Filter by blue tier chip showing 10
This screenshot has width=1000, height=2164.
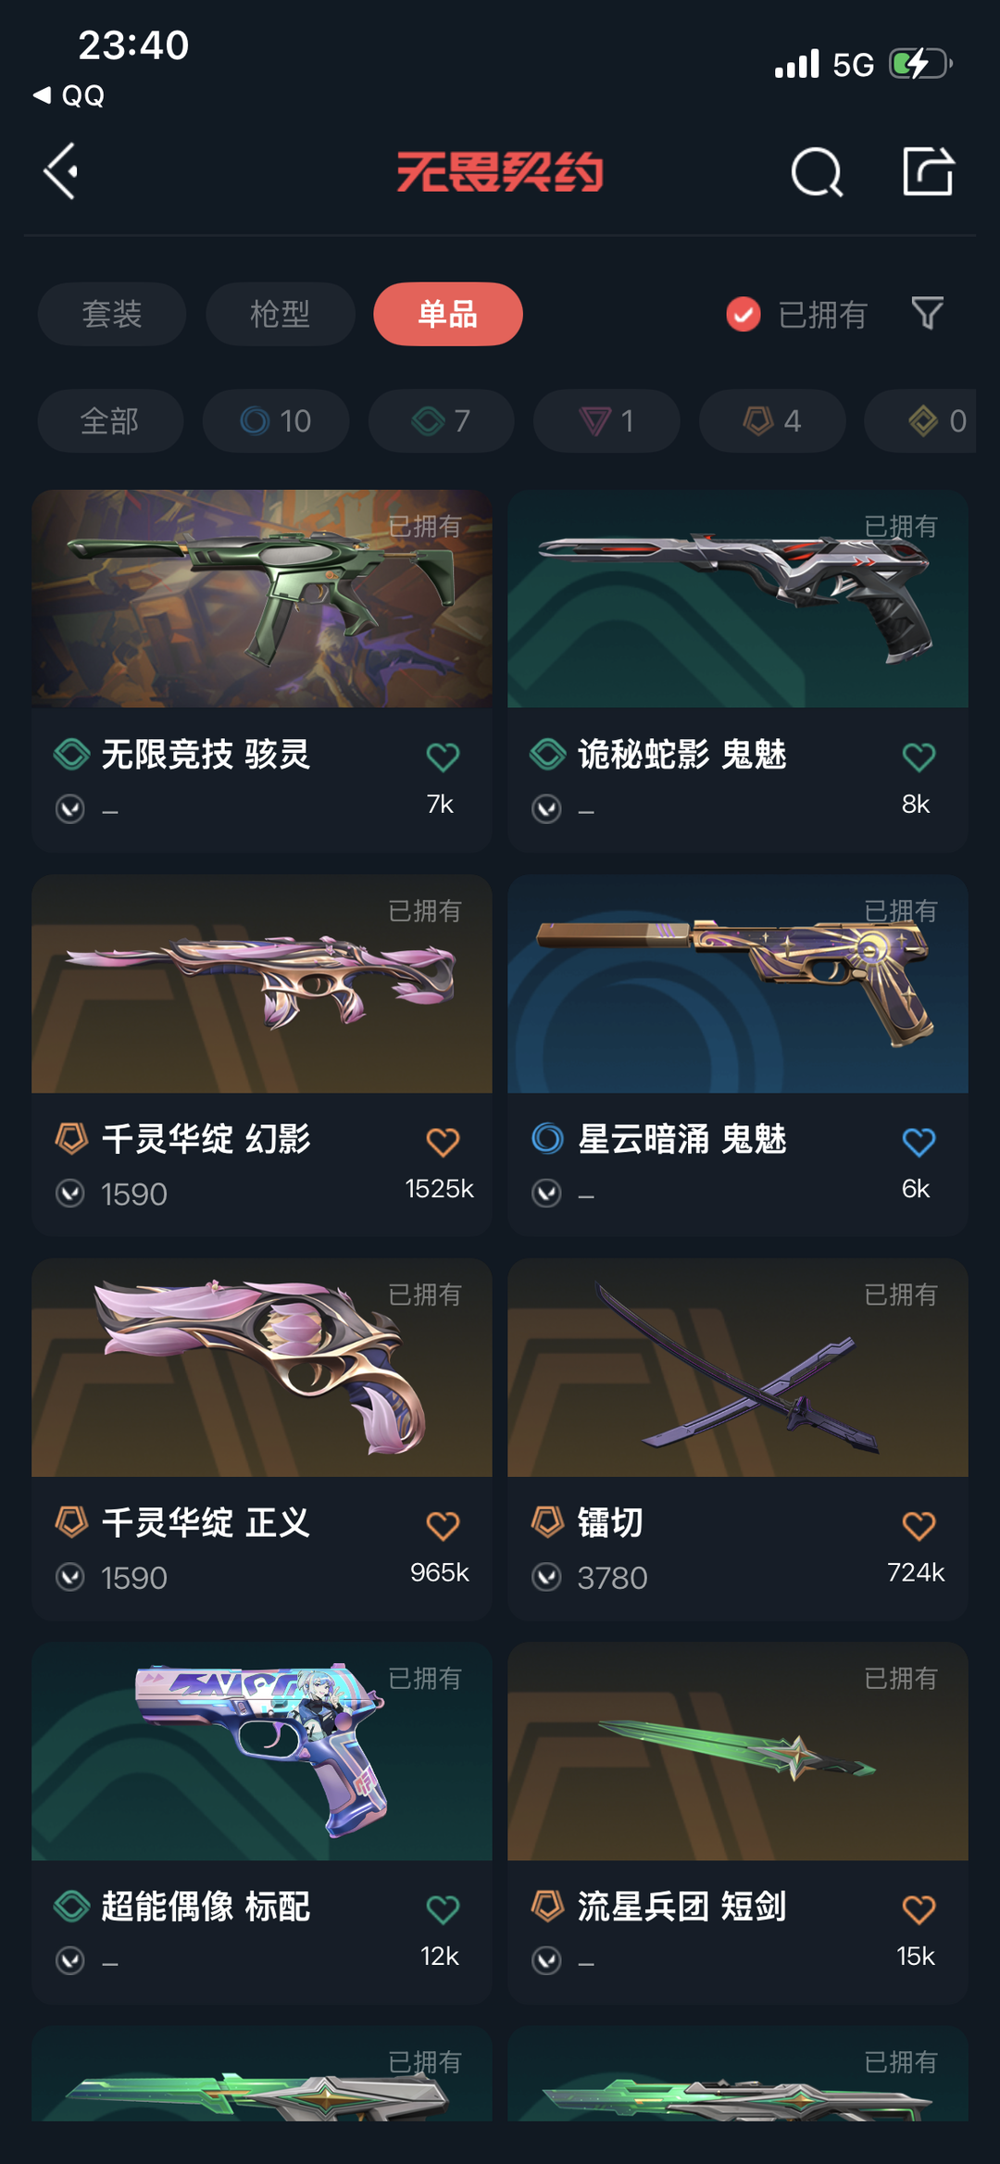click(276, 420)
